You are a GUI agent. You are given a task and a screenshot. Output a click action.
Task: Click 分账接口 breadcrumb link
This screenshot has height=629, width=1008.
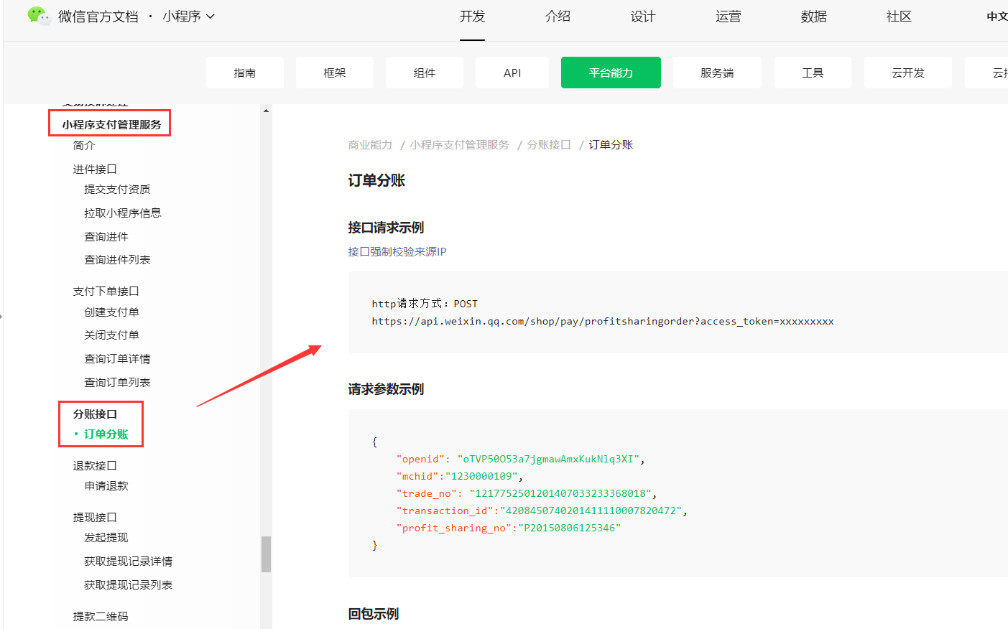tap(549, 144)
